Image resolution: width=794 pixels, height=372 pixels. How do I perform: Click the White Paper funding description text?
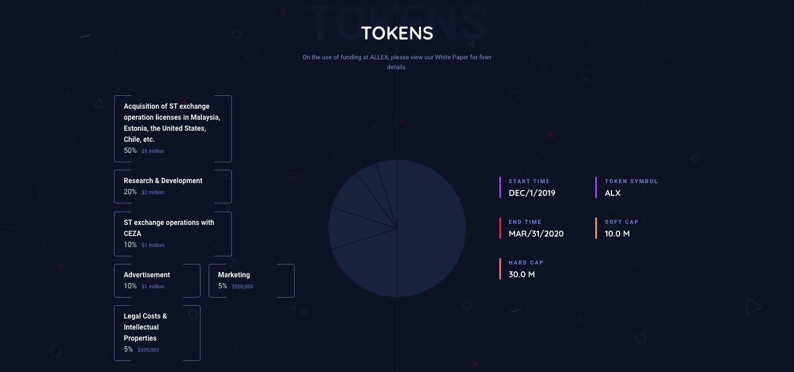(x=397, y=62)
